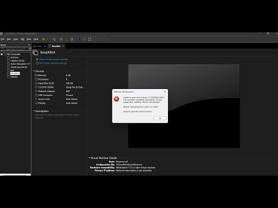Screen dimensions: 278x208
Task: Select the Ubuntu-24-bit VM in Library
Action: 17,61
